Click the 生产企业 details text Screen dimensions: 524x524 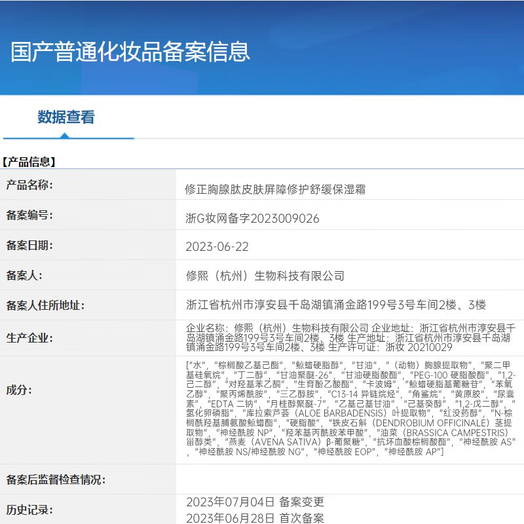click(x=351, y=337)
